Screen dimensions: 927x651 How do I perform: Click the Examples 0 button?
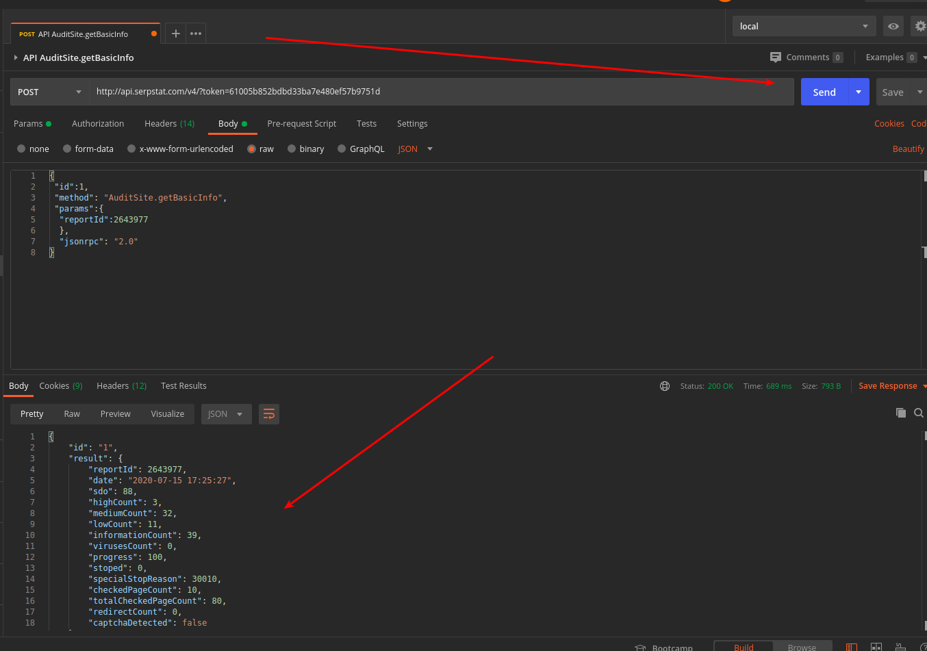click(x=891, y=58)
